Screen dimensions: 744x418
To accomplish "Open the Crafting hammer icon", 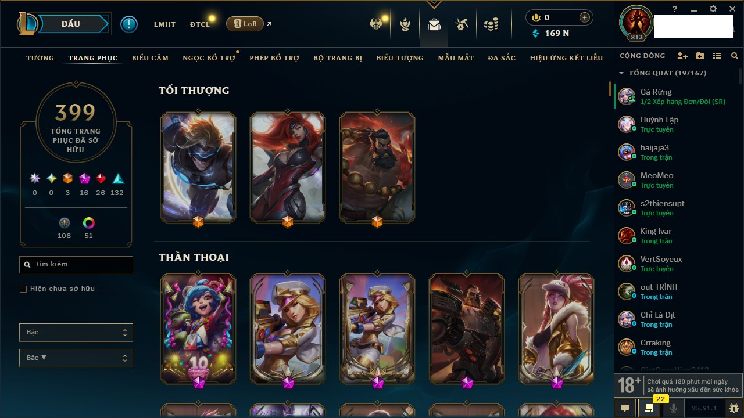I will 462,24.
